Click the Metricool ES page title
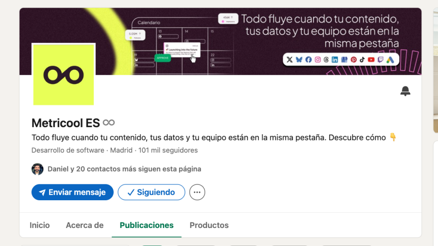438x246 pixels. (x=65, y=123)
